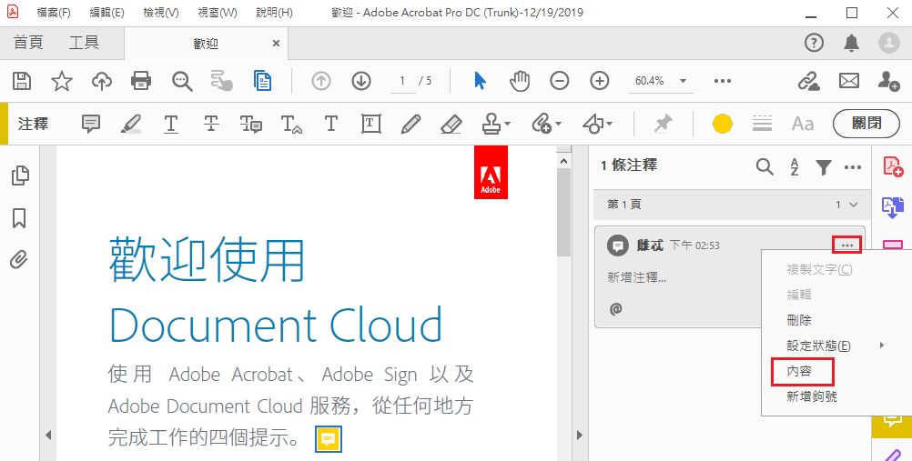This screenshot has width=912, height=461.
Task: Collapse right comments pane arrow
Action: (579, 435)
